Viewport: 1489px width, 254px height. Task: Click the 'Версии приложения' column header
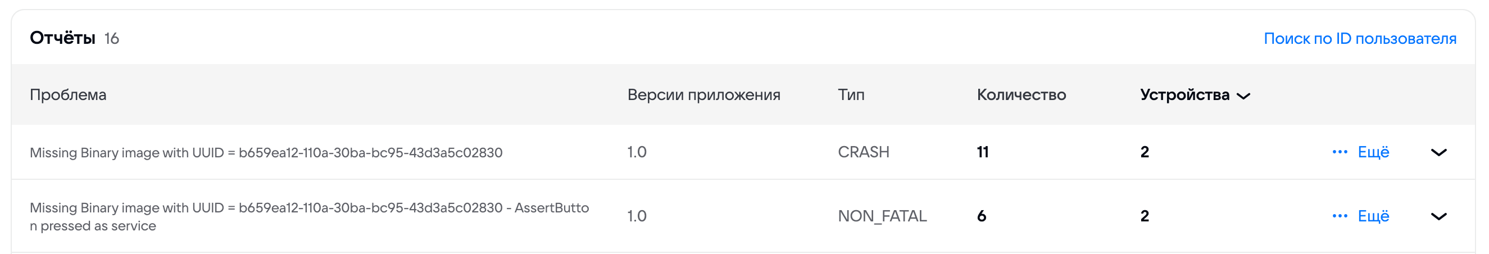(x=703, y=95)
